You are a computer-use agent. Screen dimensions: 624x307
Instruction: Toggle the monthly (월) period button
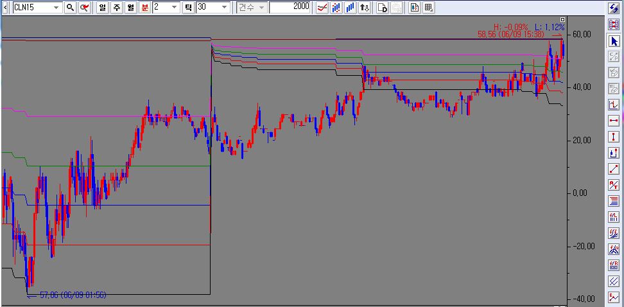pos(130,8)
